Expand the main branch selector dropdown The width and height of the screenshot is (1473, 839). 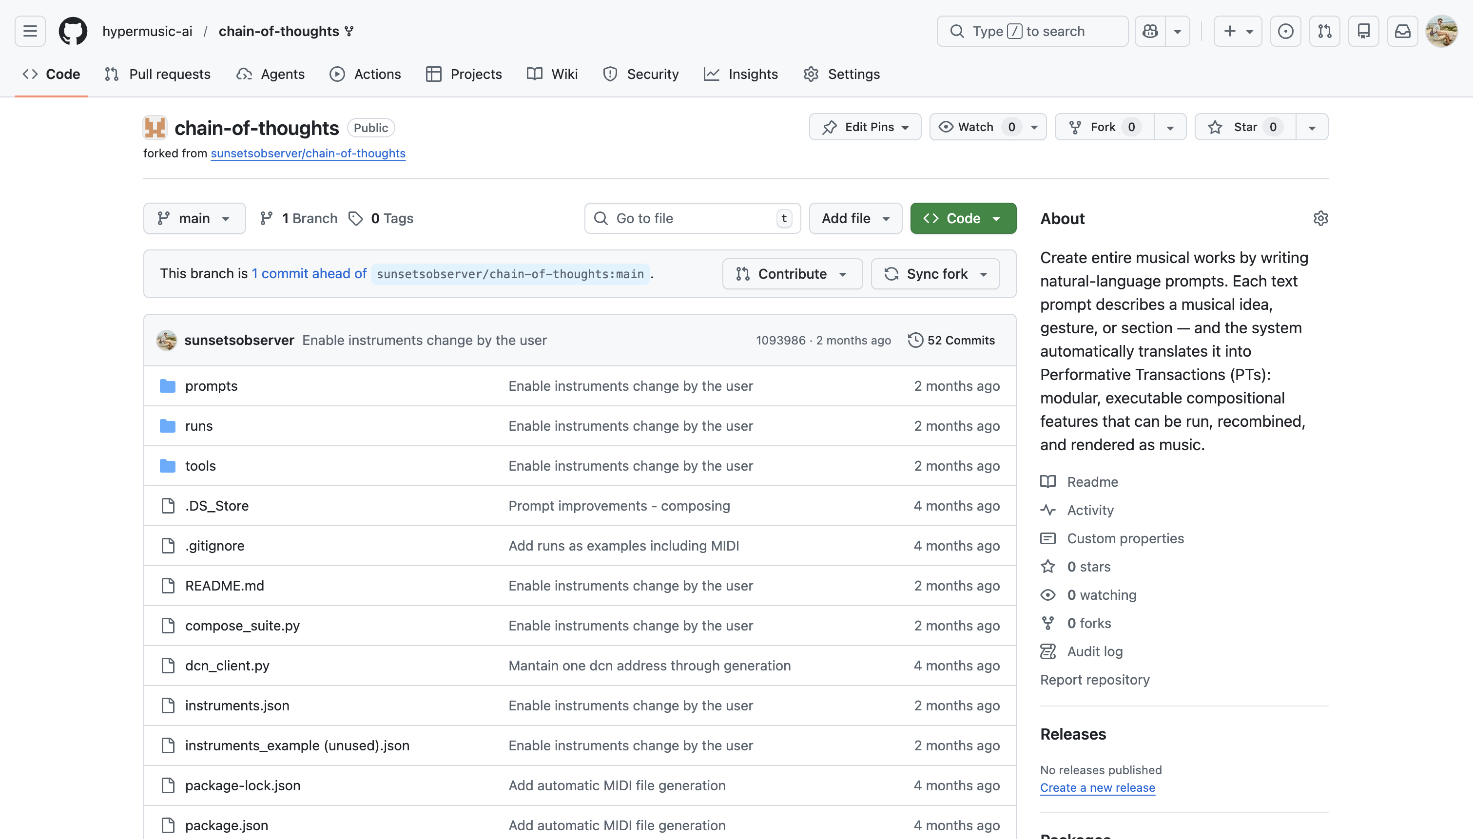pos(194,218)
